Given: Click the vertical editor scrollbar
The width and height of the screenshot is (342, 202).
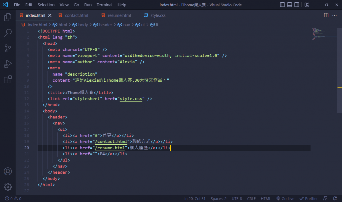Looking at the screenshot, I should (340, 71).
